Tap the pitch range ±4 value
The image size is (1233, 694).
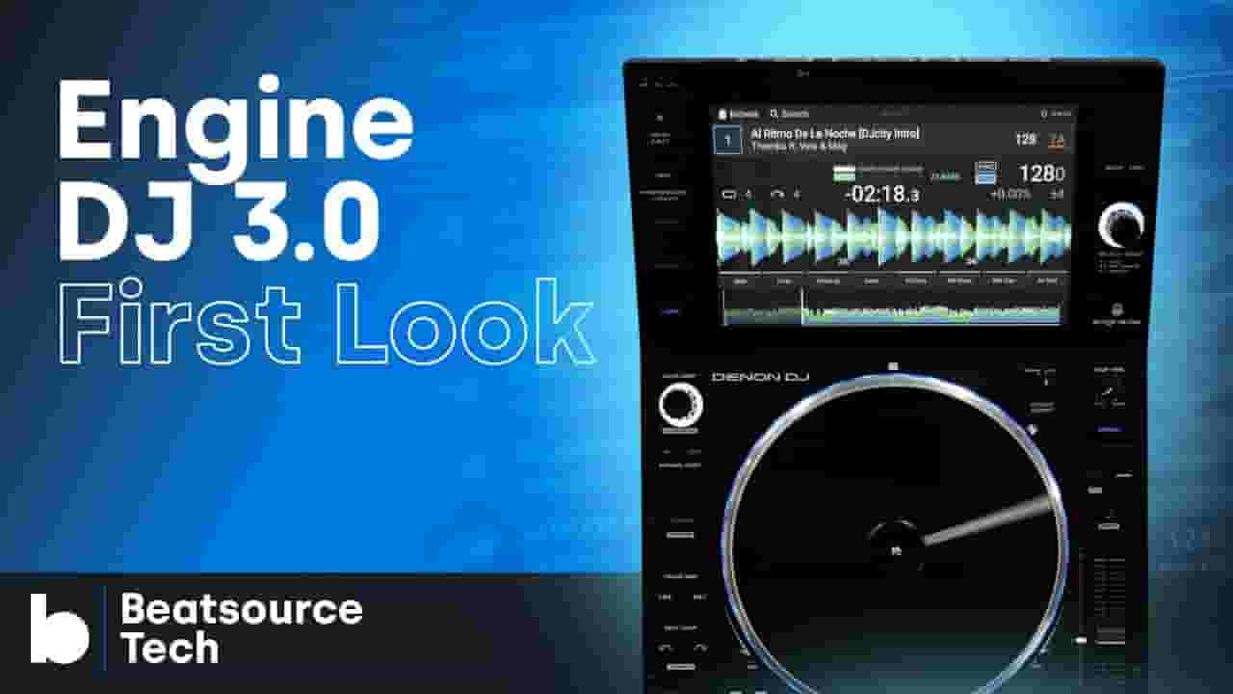(1057, 194)
